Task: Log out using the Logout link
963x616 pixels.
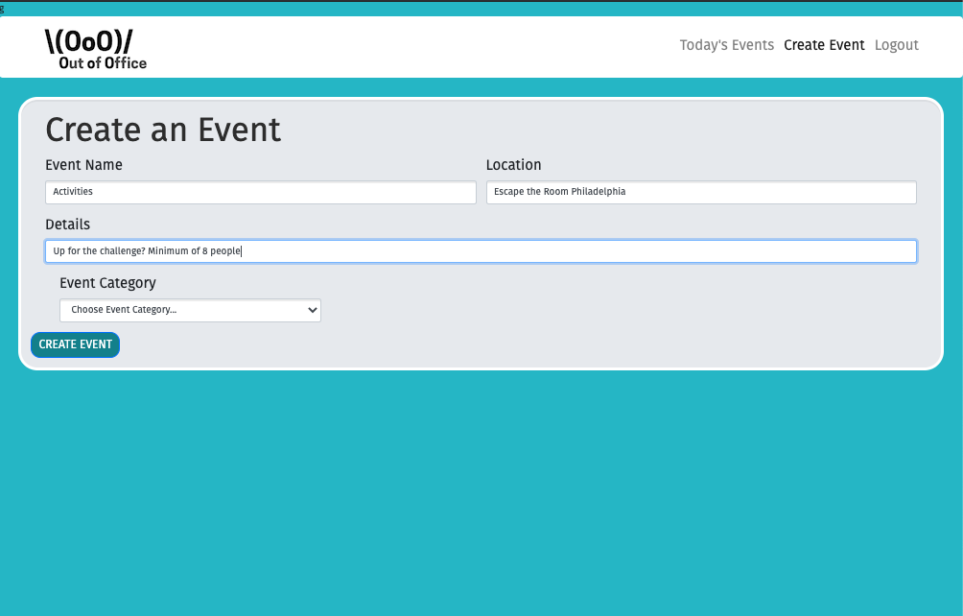Action: [897, 45]
